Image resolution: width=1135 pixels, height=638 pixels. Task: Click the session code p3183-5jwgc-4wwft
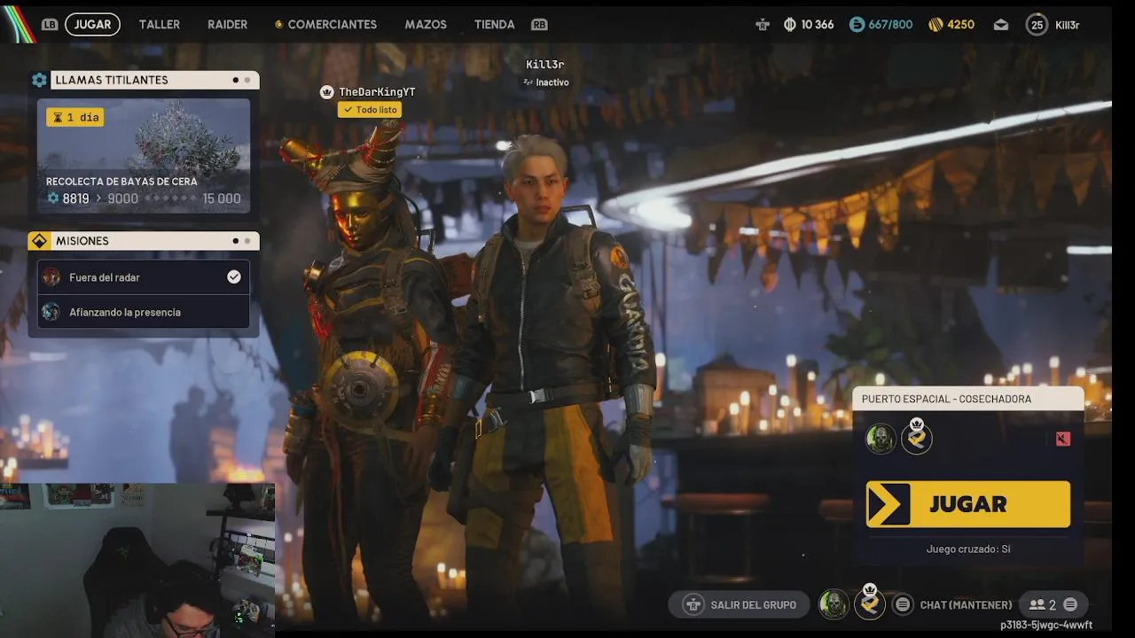(x=1046, y=626)
